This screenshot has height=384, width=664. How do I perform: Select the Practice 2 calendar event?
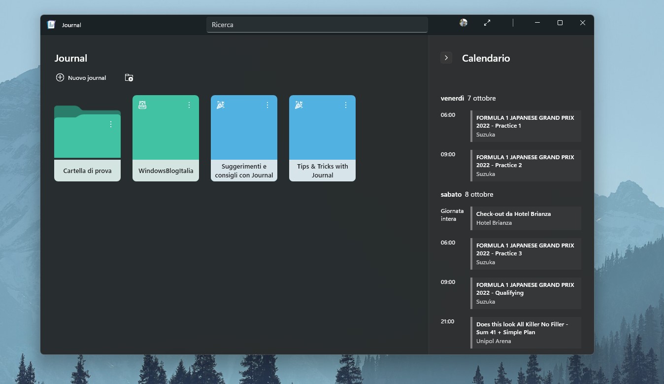526,166
